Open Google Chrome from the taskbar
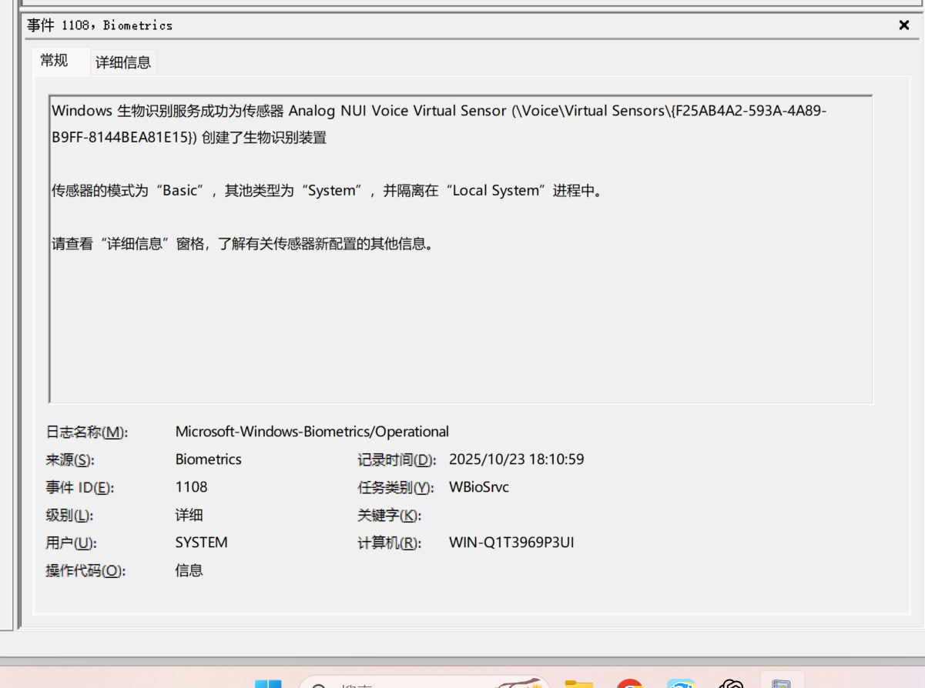 pos(629,684)
